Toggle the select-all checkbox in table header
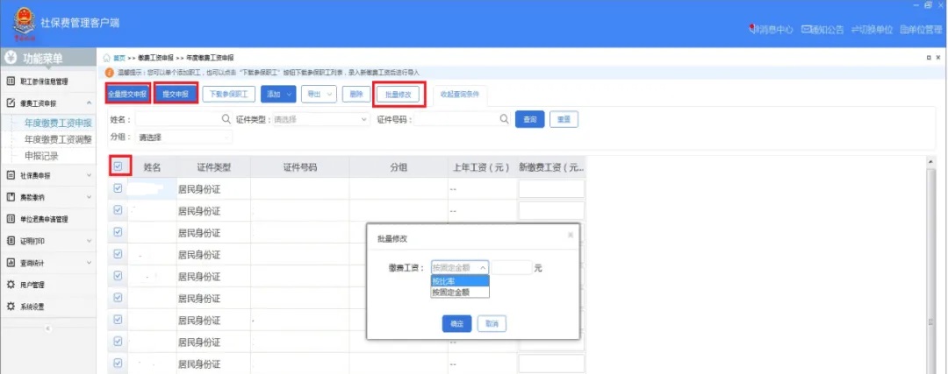Screen dimensions: 948x374 coord(118,166)
